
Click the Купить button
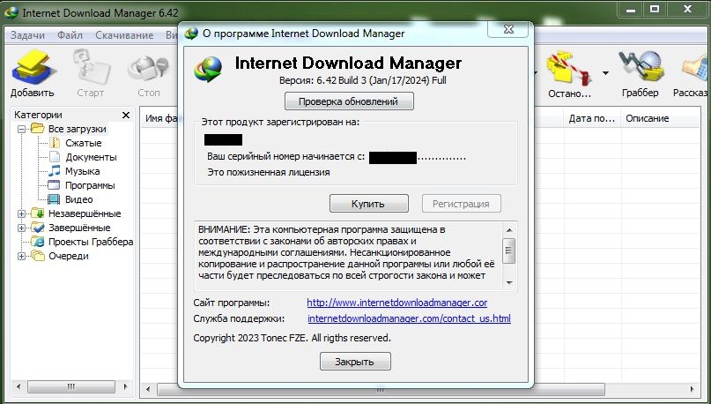[368, 204]
